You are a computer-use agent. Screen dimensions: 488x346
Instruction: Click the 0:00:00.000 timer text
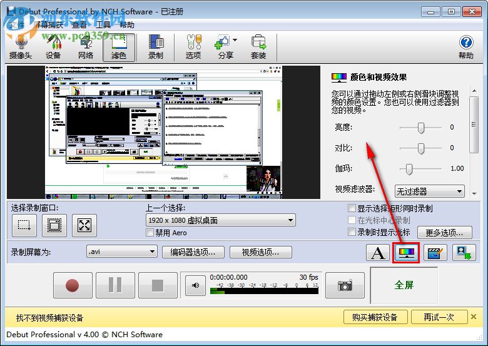[x=228, y=277]
